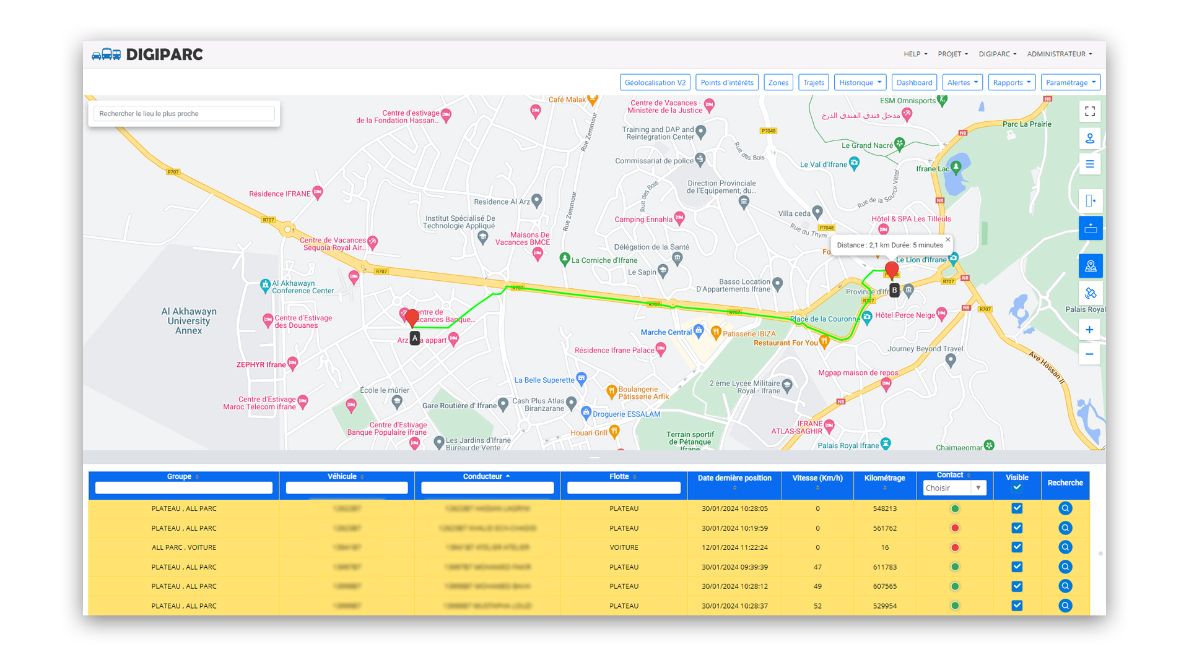Switch to the roadmap view icon
This screenshot has height=668, width=1189.
click(x=1091, y=266)
